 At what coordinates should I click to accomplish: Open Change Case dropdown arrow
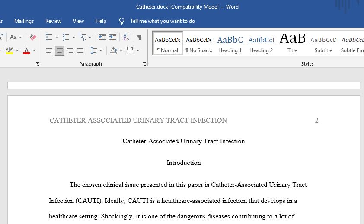(x=20, y=37)
